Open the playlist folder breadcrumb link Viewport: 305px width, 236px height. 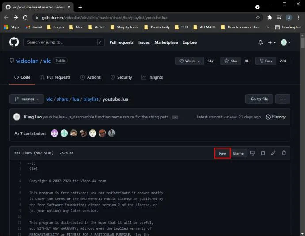click(x=91, y=99)
